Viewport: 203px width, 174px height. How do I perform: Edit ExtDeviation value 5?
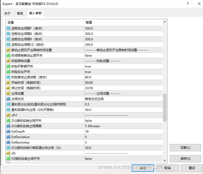click(x=123, y=137)
